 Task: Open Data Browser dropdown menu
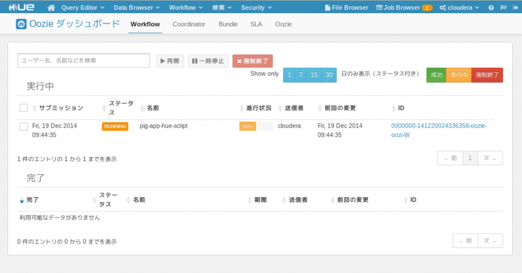[x=137, y=7]
